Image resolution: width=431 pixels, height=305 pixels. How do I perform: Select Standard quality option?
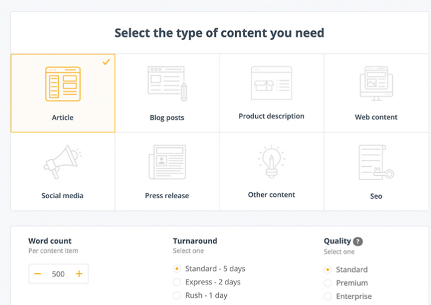pos(328,269)
